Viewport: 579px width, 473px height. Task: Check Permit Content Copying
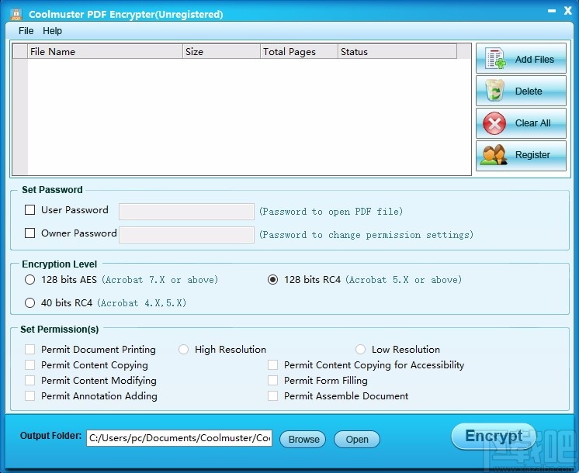[x=30, y=365]
